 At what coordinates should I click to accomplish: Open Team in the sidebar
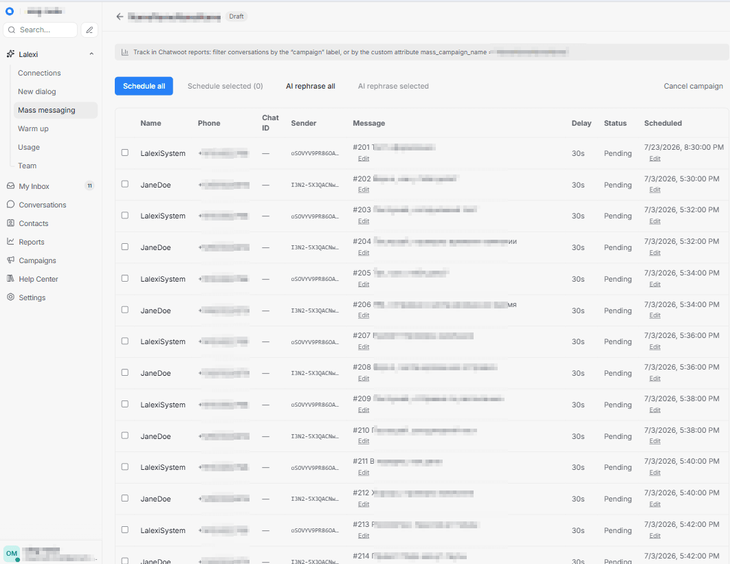(x=27, y=166)
